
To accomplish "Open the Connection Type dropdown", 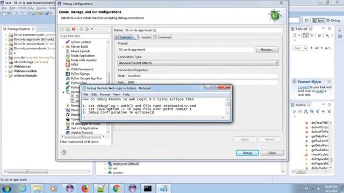I will 198,63.
